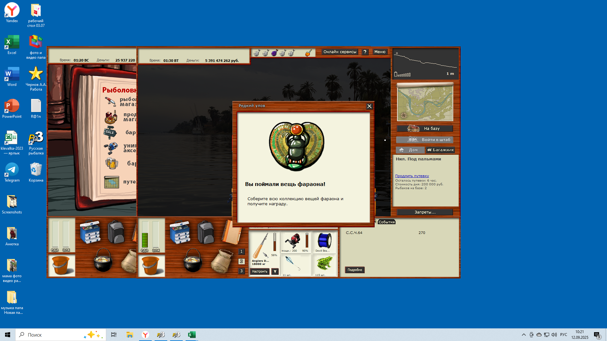Click the red fishing reel icon
This screenshot has width=607, height=341.
coord(292,241)
